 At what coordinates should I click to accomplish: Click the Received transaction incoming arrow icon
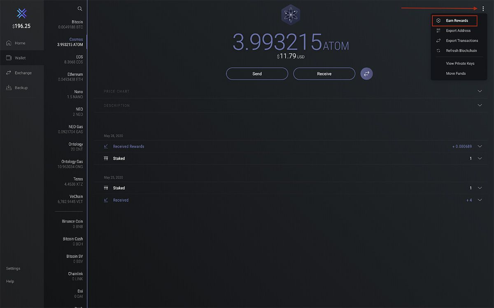point(106,200)
